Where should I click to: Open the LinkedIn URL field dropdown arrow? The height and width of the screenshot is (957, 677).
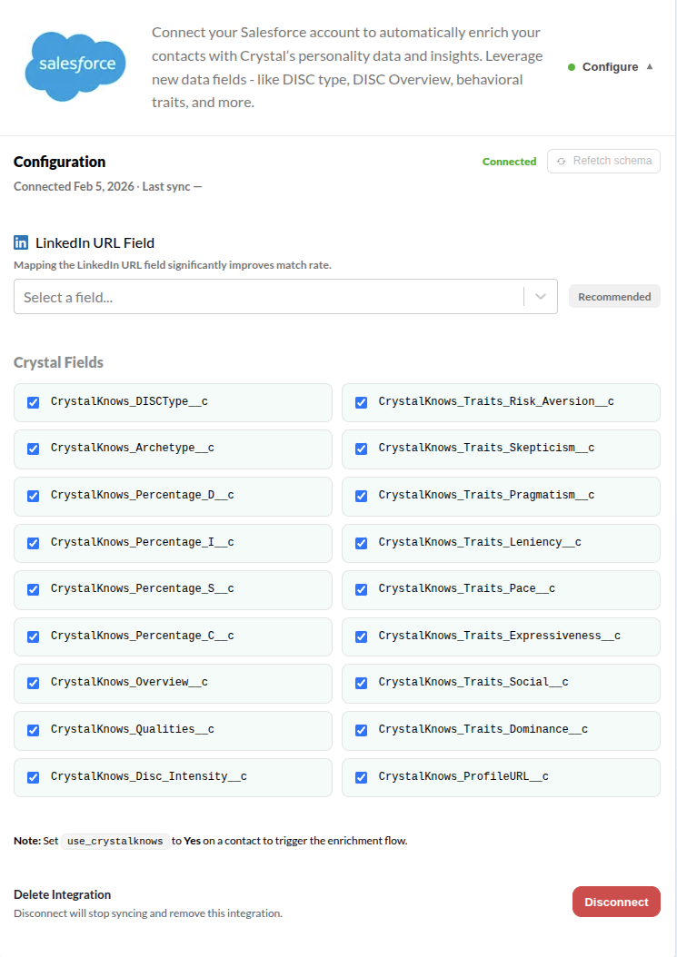540,297
